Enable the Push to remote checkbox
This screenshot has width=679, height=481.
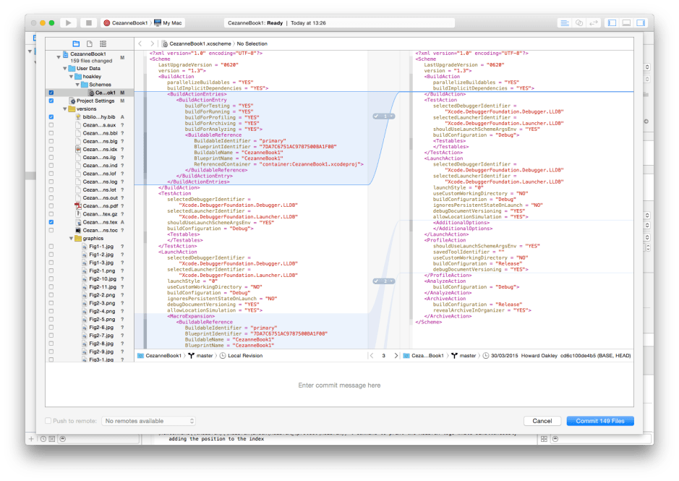coord(47,420)
